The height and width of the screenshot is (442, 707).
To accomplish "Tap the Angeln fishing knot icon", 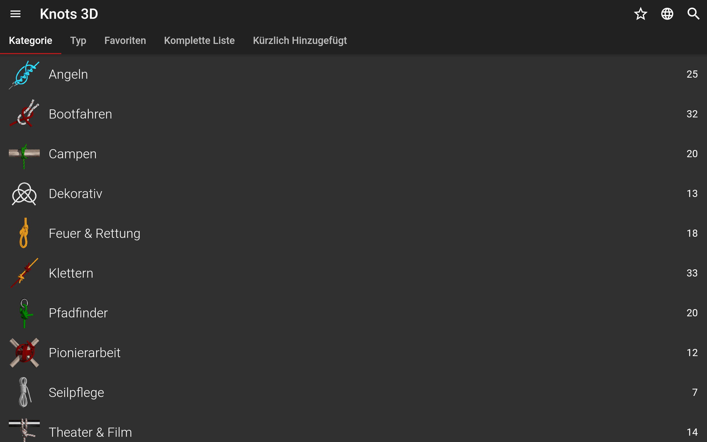I will 24,75.
